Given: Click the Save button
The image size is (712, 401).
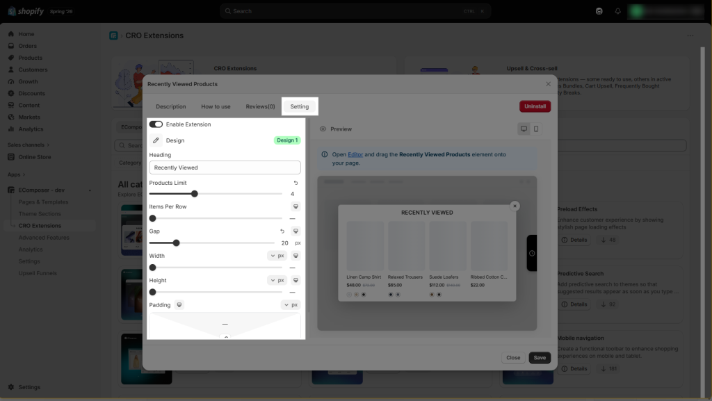Looking at the screenshot, I should pyautogui.click(x=540, y=357).
